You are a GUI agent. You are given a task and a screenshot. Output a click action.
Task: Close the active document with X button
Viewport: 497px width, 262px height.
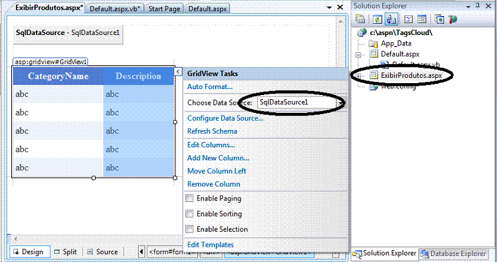tap(340, 7)
